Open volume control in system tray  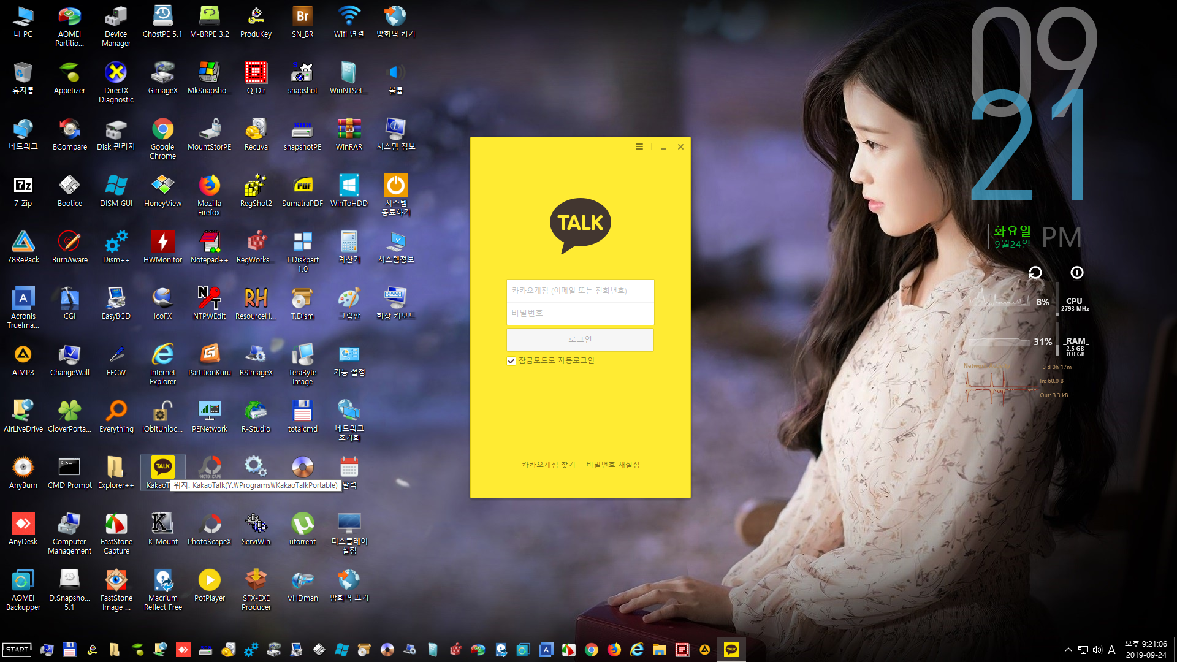pos(1097,650)
